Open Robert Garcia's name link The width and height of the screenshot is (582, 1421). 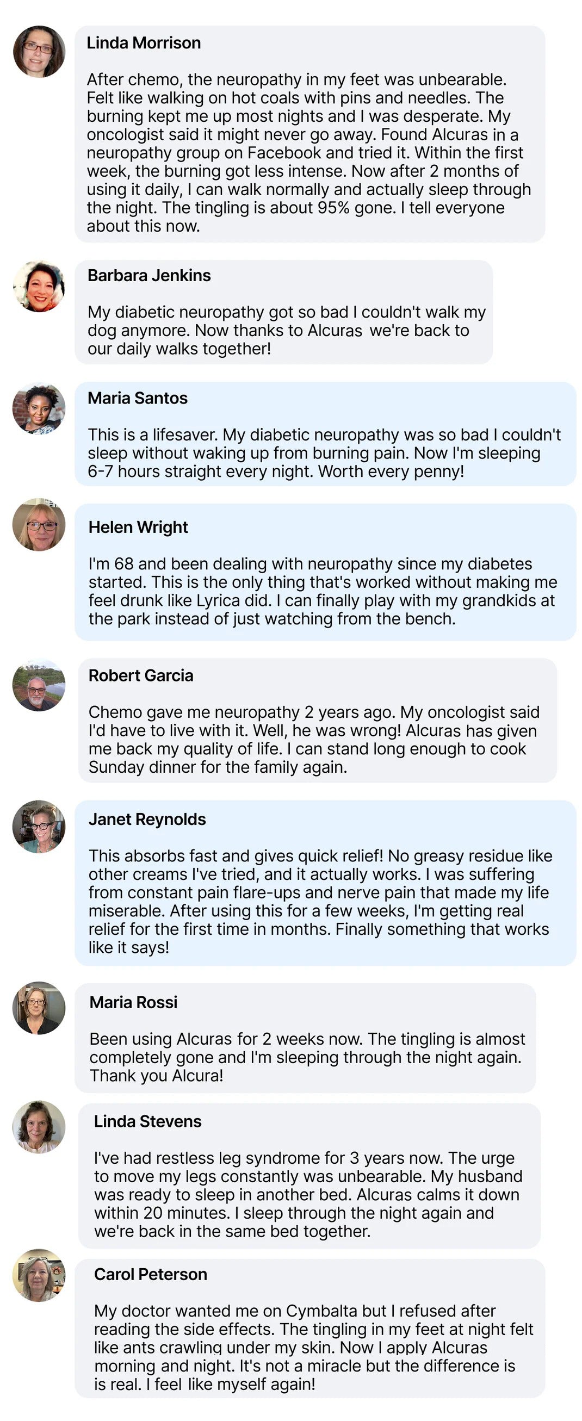pyautogui.click(x=141, y=676)
